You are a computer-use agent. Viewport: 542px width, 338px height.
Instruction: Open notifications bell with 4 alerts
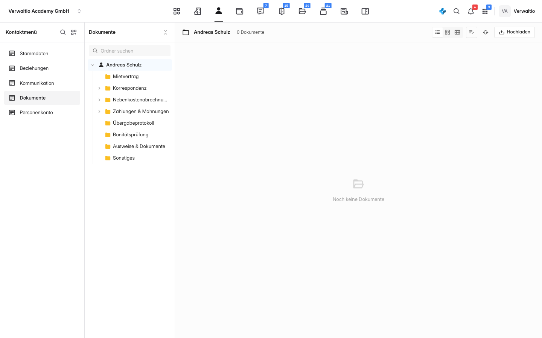click(471, 11)
